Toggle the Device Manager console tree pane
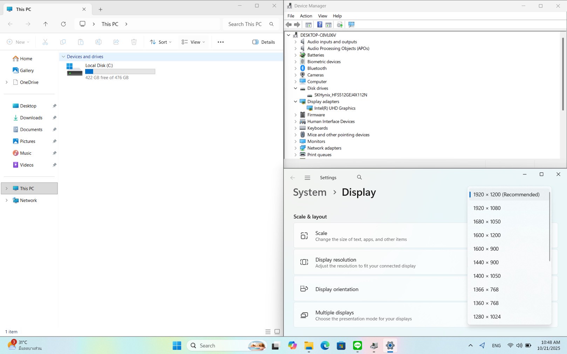567x354 pixels. tap(308, 25)
